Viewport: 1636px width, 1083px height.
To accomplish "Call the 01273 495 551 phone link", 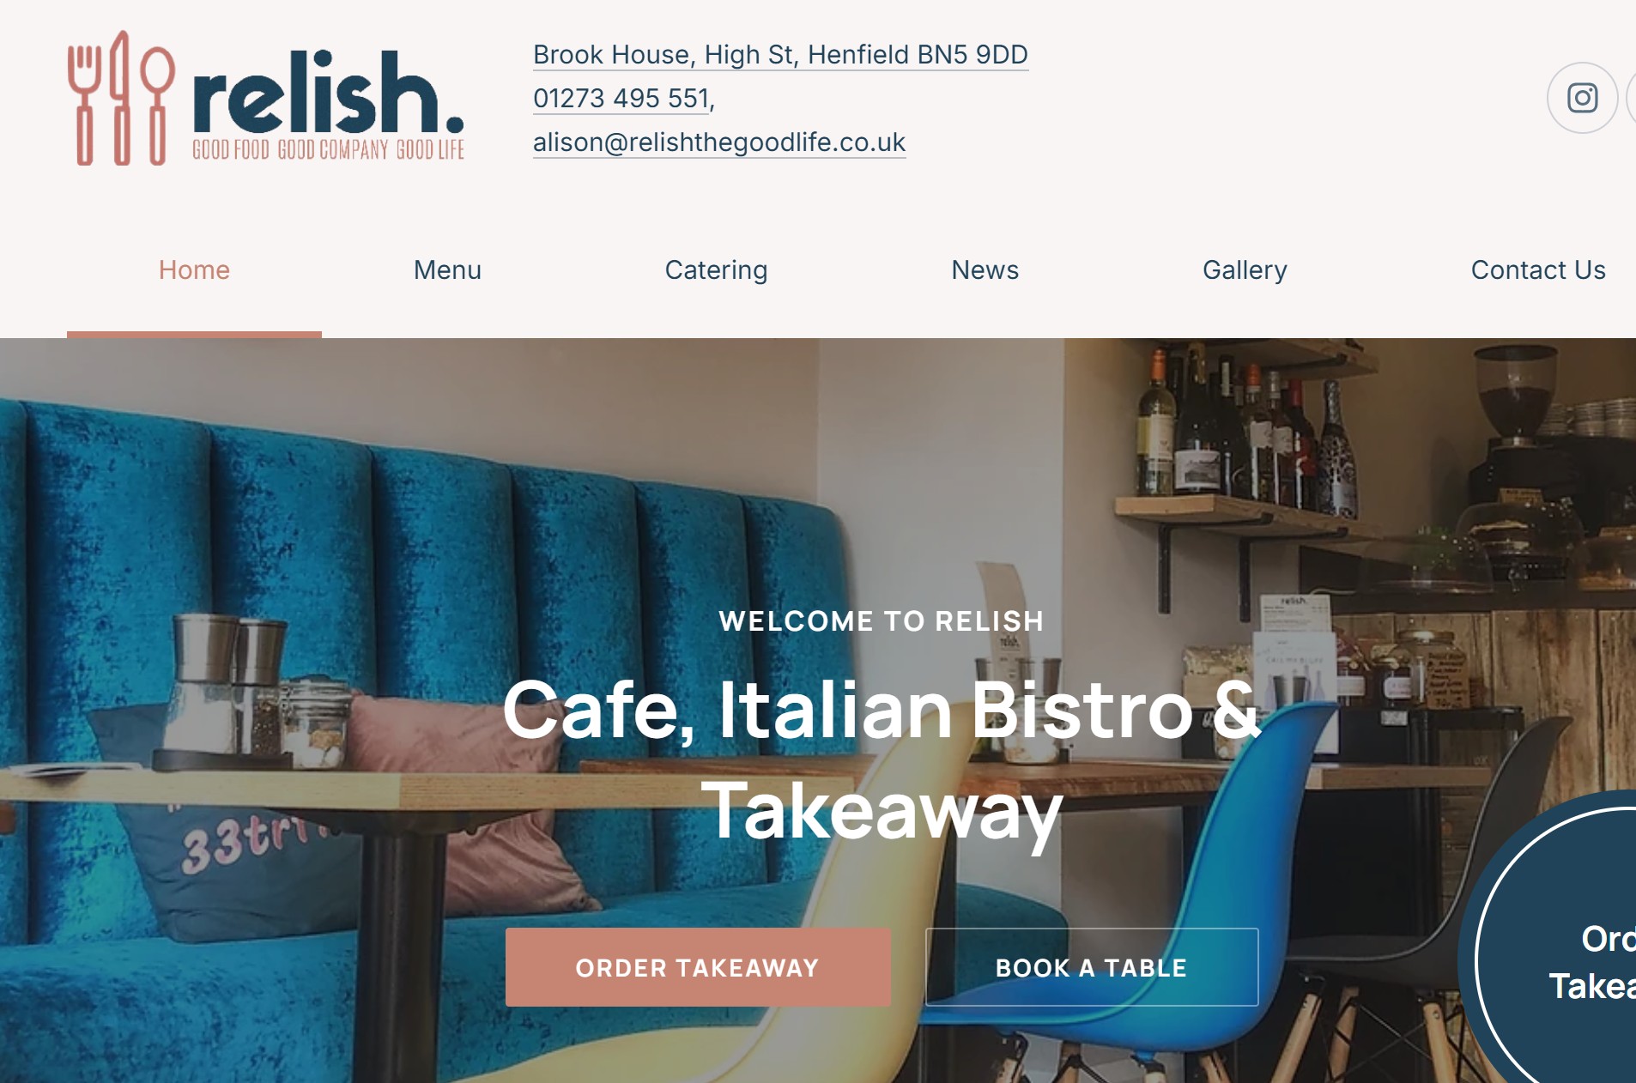I will pos(621,98).
